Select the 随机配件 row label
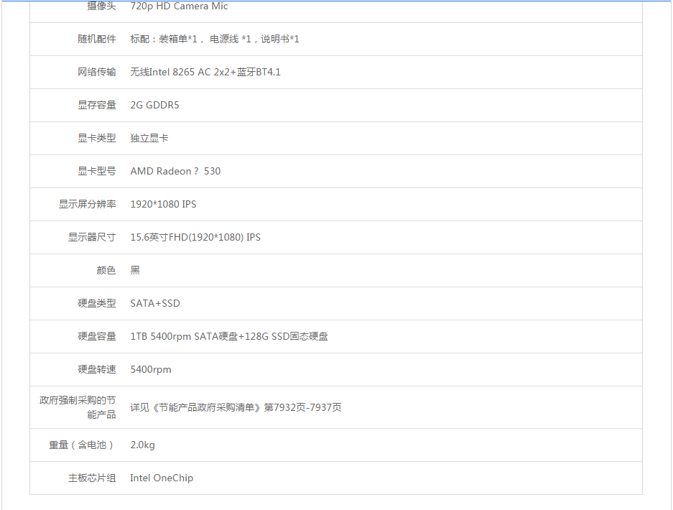Screen dimensions: 673x510 97,39
